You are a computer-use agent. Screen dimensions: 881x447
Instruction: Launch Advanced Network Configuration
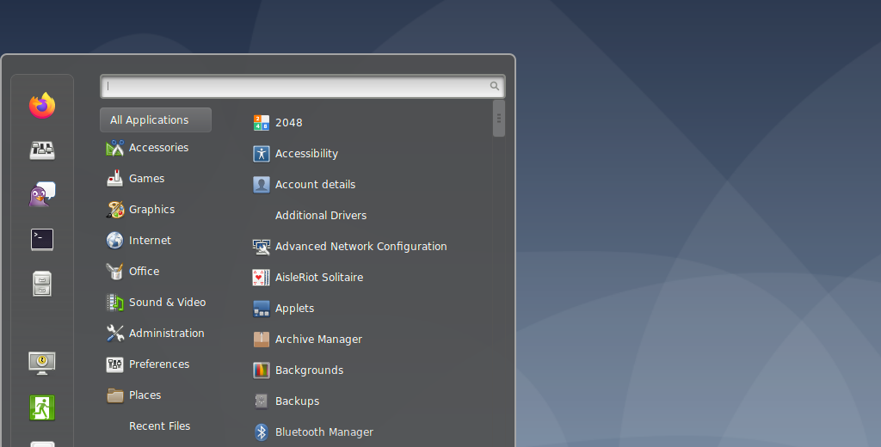(360, 247)
